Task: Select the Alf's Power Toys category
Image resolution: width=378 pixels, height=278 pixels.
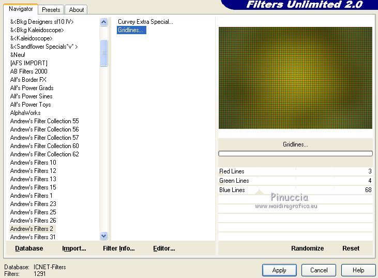Action: pyautogui.click(x=31, y=105)
